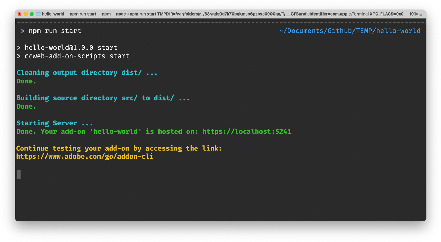The height and width of the screenshot is (242, 441).
Task: Click the yellow minimize traffic light
Action: click(25, 14)
